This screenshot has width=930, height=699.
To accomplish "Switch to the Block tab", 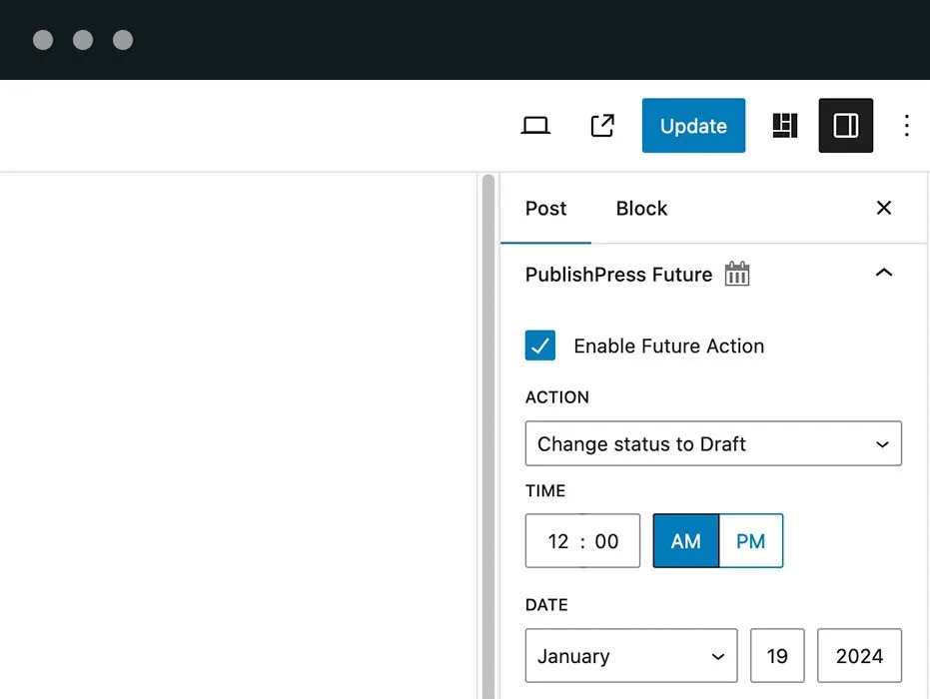I will pos(641,209).
